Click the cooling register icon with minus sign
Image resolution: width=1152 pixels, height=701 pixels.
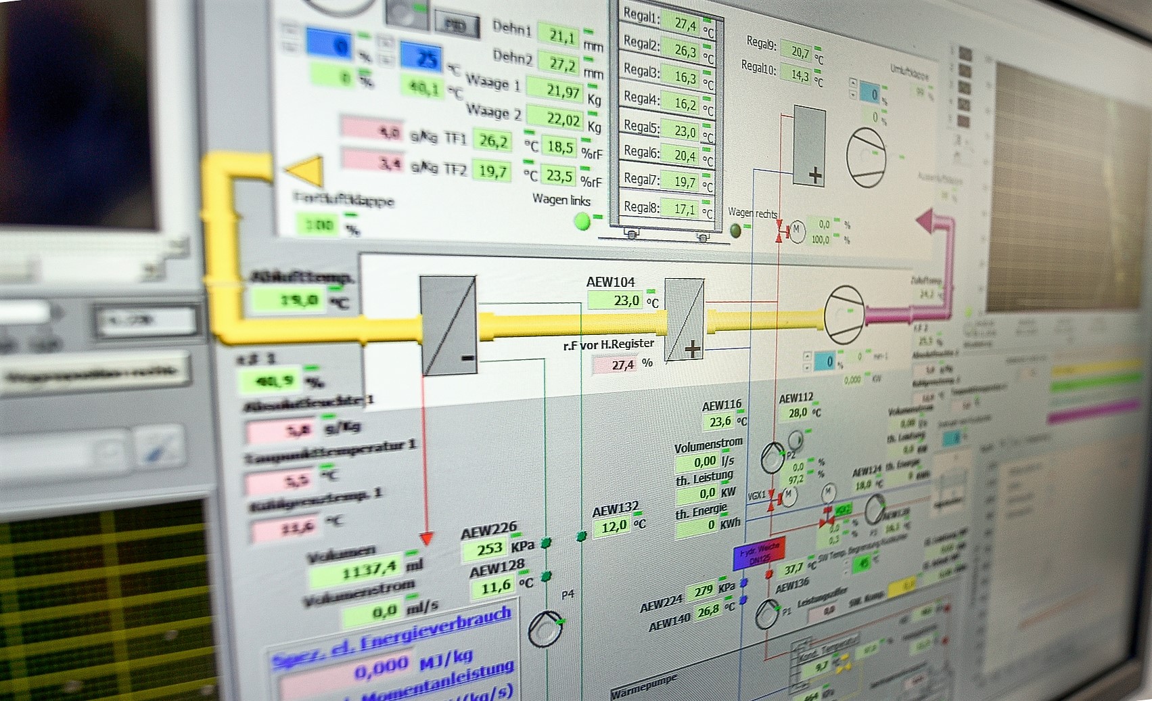click(448, 325)
